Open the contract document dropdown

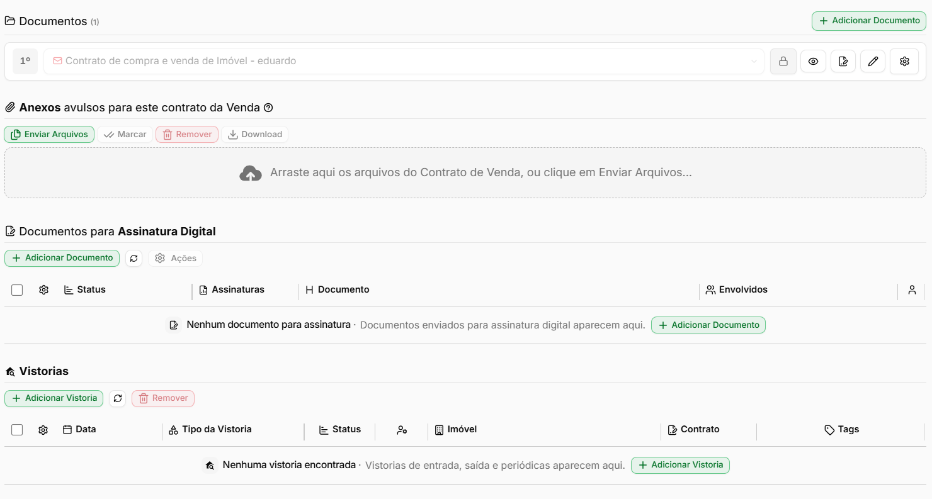404,62
